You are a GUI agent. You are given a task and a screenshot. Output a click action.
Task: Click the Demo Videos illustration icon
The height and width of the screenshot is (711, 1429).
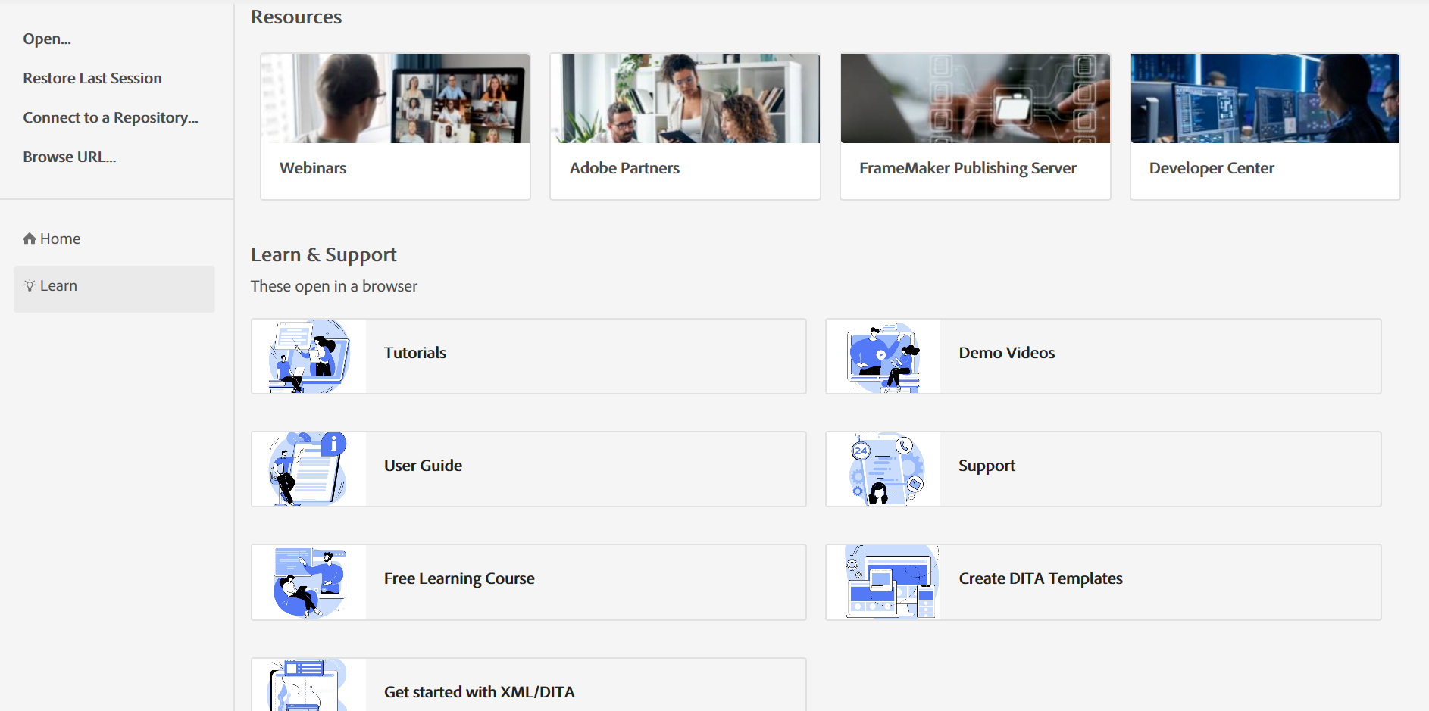coord(883,356)
